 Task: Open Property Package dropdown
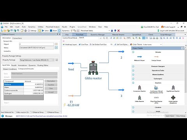click(37, 60)
